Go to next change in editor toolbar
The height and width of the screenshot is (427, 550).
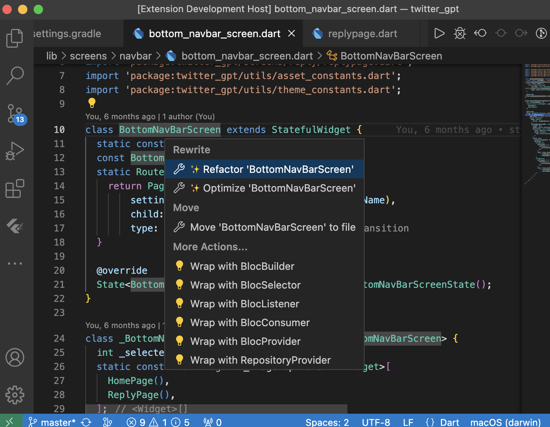pyautogui.click(x=521, y=33)
